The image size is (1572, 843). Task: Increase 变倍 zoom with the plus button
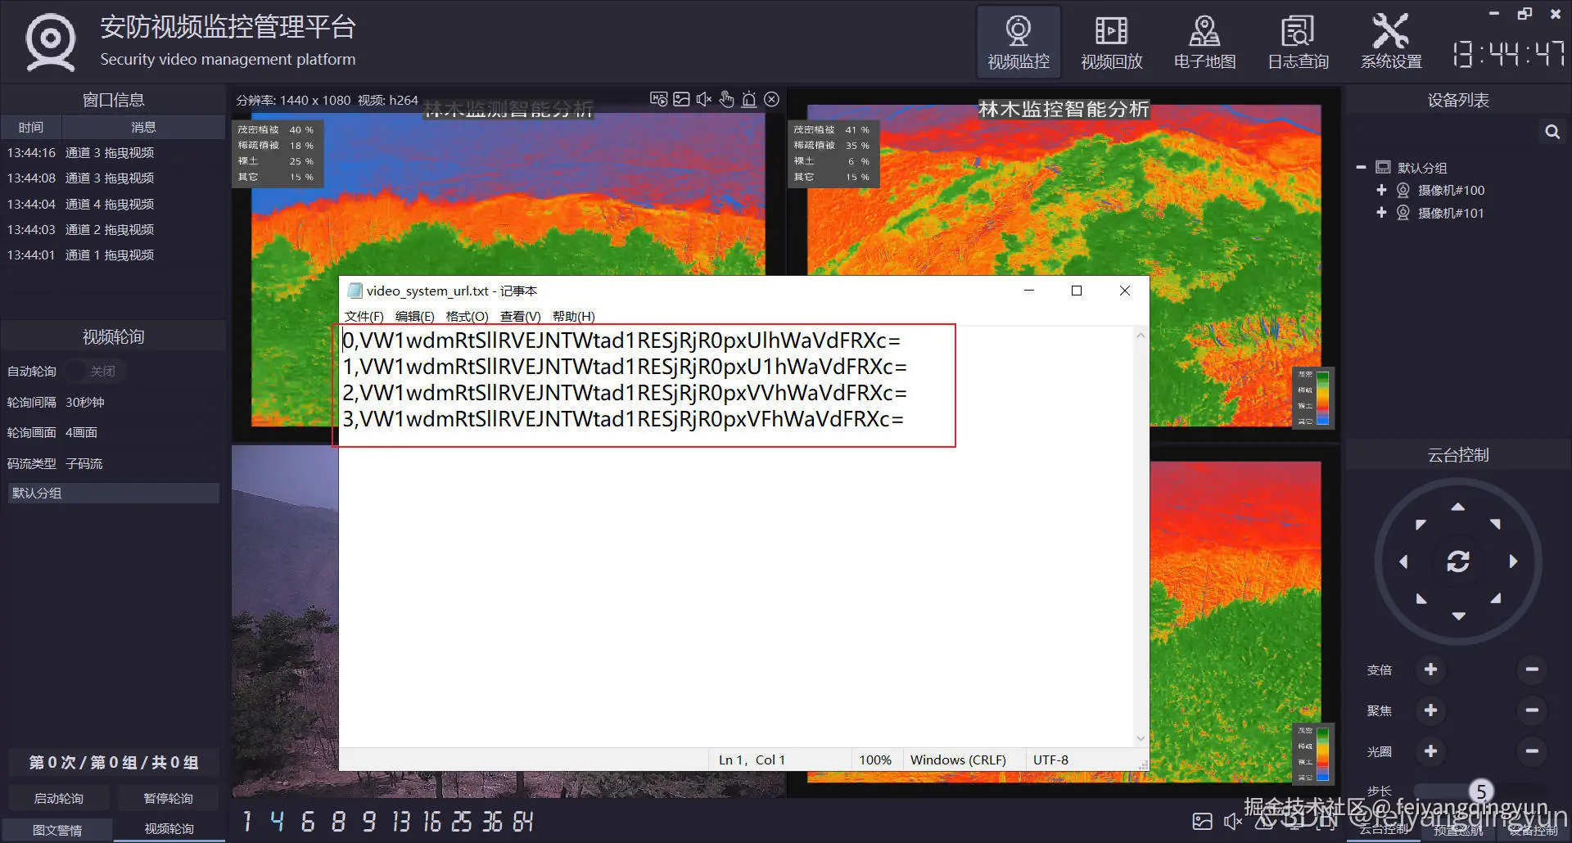[x=1430, y=669]
